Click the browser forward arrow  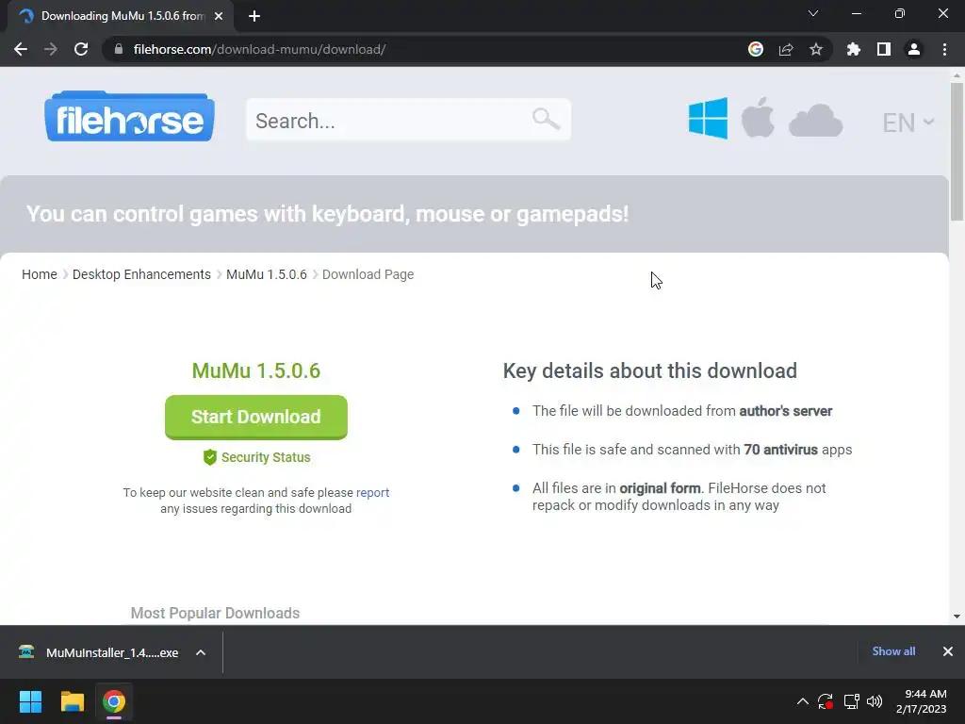[x=51, y=49]
